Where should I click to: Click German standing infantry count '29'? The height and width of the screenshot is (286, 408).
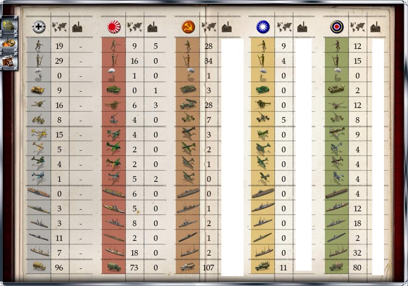click(x=59, y=61)
